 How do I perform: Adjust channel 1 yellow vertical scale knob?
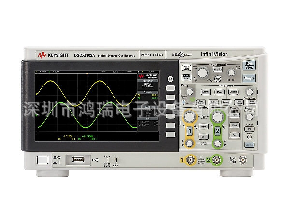189,117
